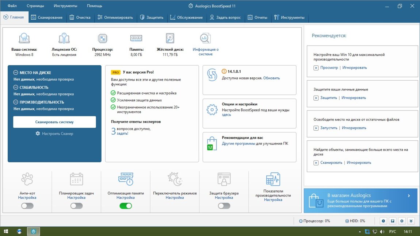Collapse the МЕСТО НА ДИСКЕ section
Screen dimensions: 420x236
point(16,73)
